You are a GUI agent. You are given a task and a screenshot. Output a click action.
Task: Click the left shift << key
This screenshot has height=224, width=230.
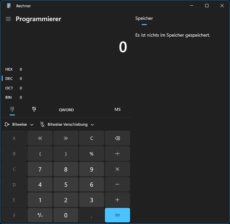[40, 138]
